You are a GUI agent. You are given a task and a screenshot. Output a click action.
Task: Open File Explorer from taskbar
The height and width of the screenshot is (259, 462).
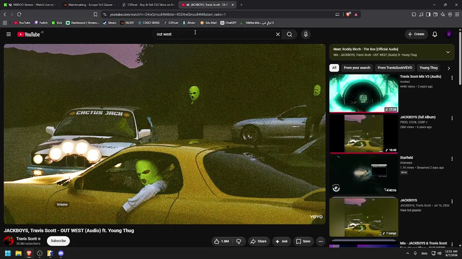coord(18,253)
